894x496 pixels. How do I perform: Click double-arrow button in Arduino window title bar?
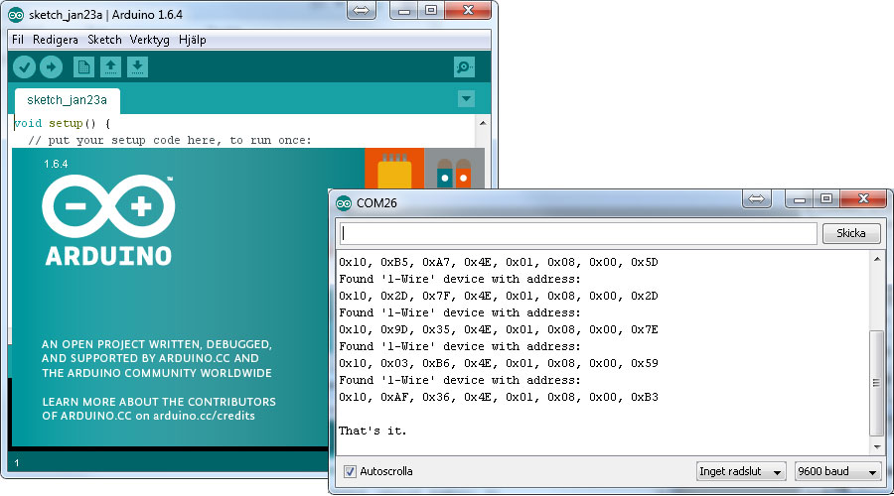pyautogui.click(x=361, y=10)
